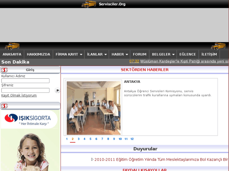This screenshot has height=171, width=229.
Task: Click the Giriş panel title
Action: 30,70
